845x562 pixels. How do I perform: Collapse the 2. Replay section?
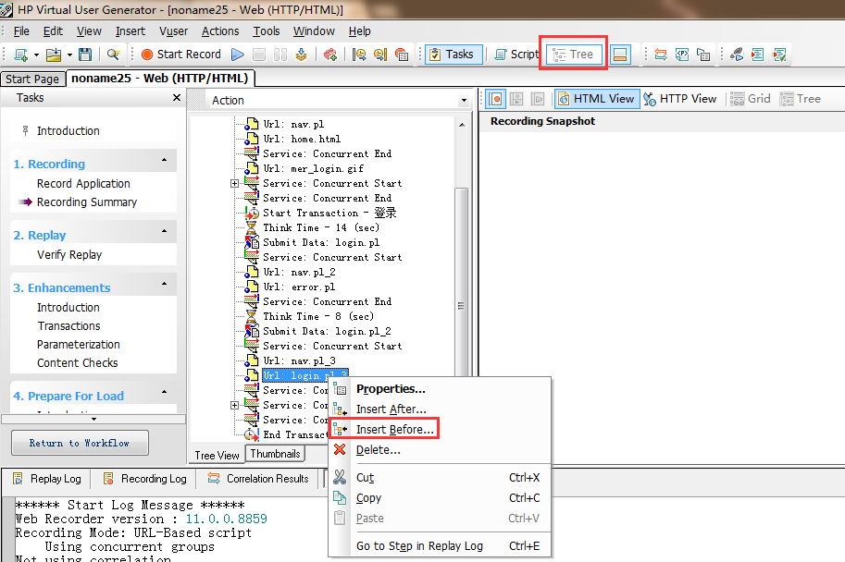coord(165,231)
